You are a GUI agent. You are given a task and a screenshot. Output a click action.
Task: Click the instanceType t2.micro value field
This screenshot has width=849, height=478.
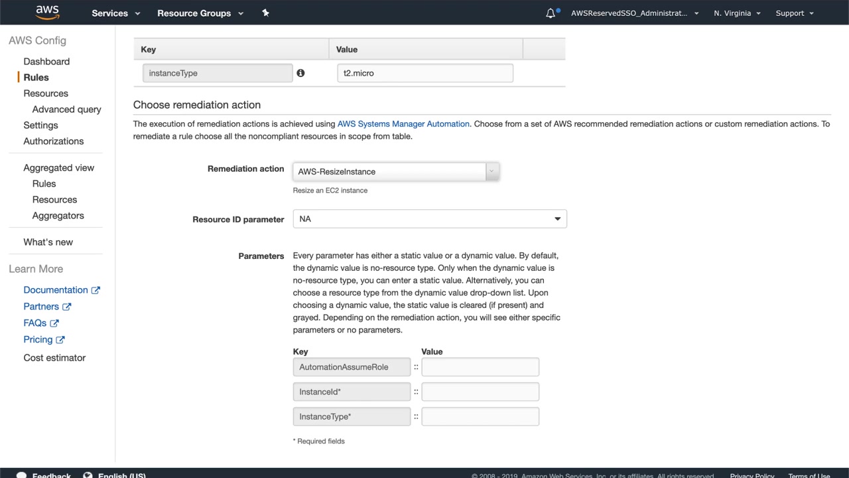425,73
